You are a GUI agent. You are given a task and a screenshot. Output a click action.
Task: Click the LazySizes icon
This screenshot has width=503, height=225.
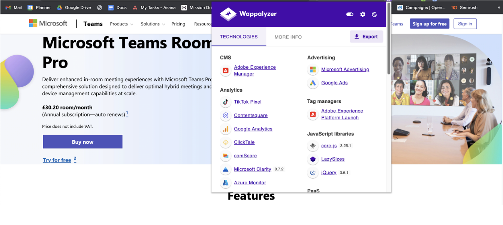pos(313,159)
